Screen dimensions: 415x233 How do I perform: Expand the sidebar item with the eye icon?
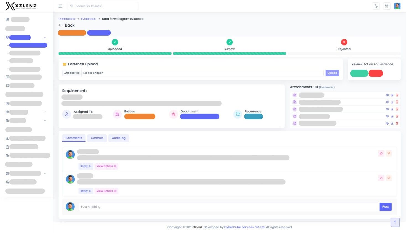click(45, 112)
